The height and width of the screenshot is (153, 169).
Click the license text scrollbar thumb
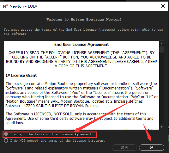[161, 50]
